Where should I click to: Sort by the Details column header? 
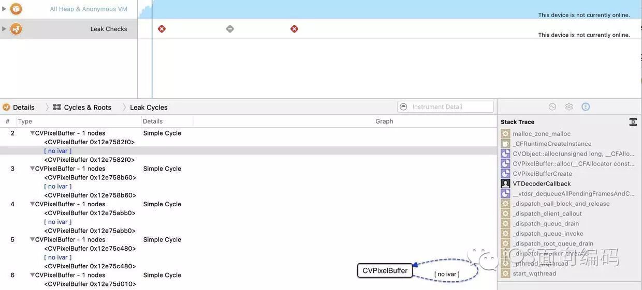153,121
